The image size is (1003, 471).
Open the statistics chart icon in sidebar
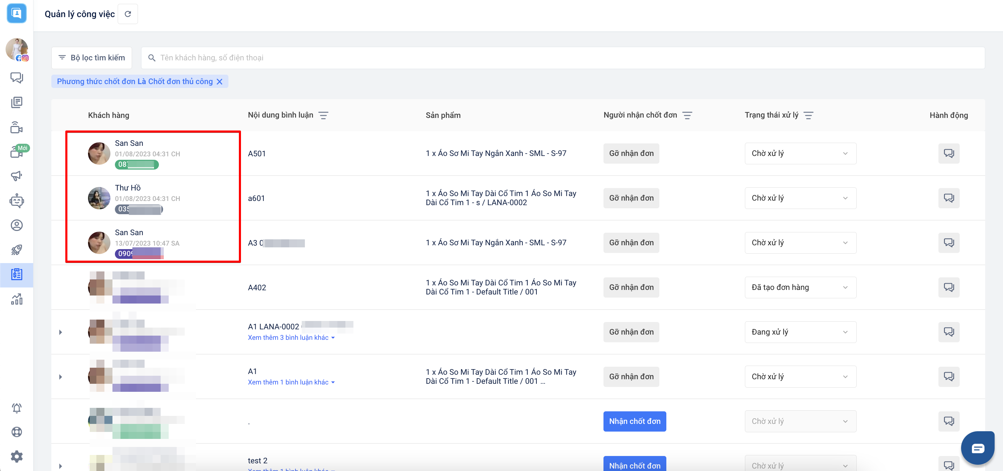[x=16, y=299]
